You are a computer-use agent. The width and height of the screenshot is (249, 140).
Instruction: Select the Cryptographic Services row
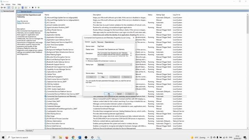(x=116, y=111)
